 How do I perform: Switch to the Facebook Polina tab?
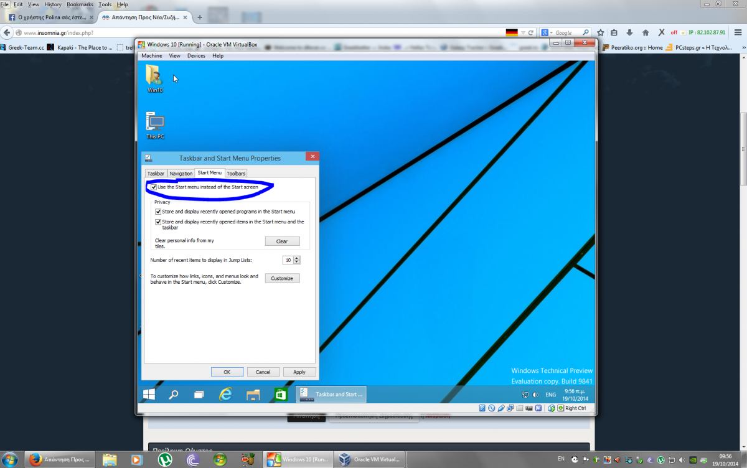point(51,17)
